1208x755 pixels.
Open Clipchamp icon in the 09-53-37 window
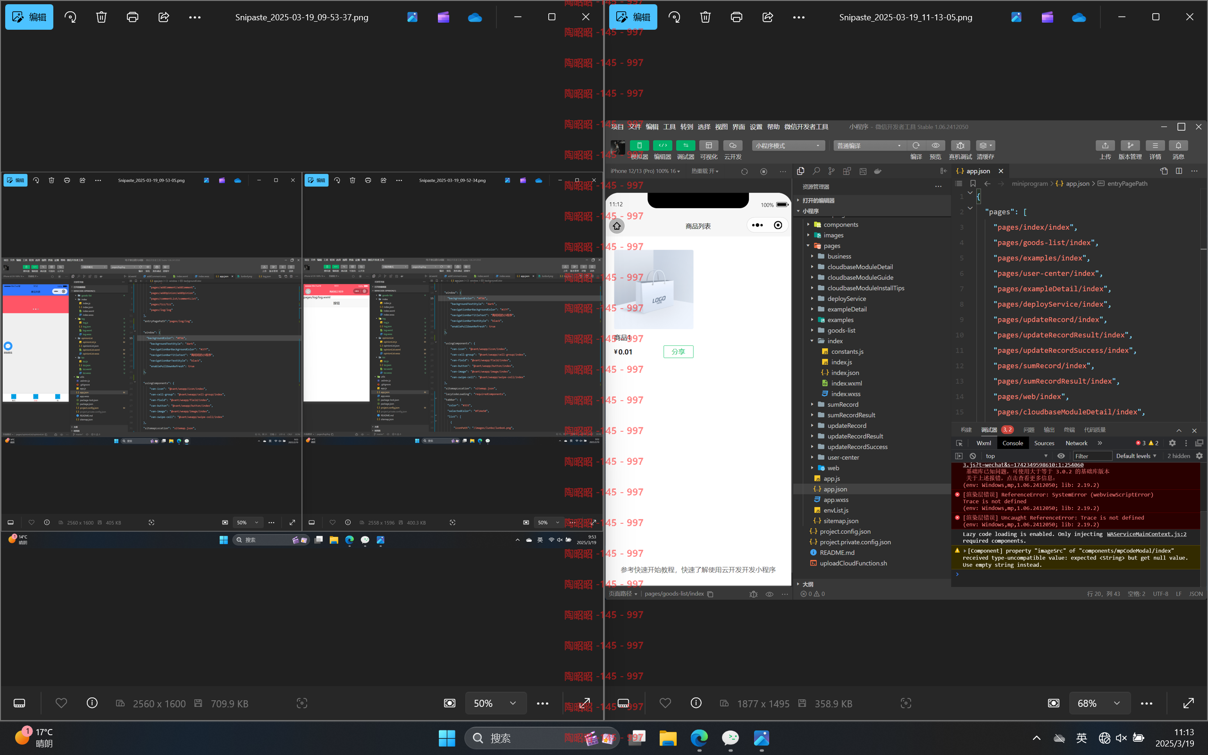443,17
